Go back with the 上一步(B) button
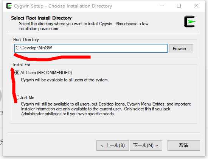Screen dimensions: 208x159 (x=113, y=145)
